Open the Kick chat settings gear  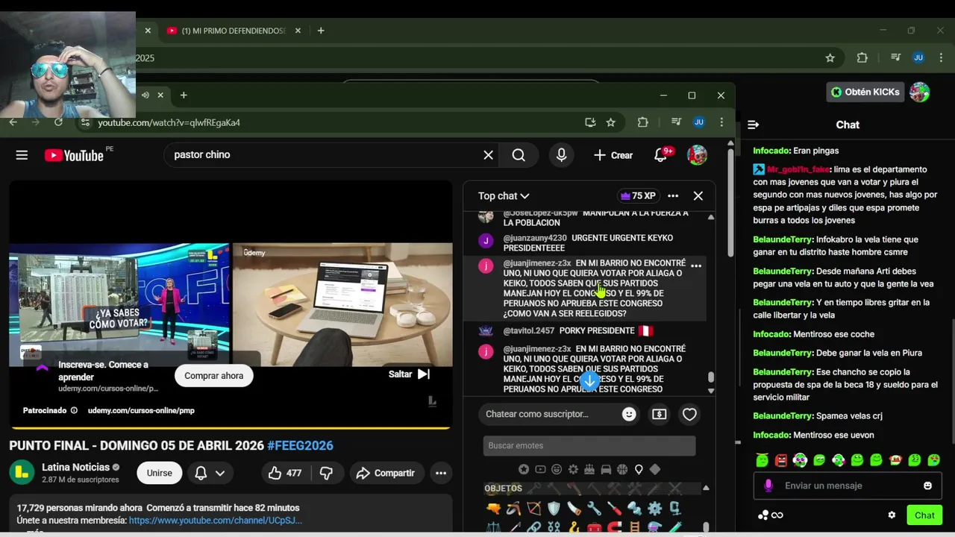pyautogui.click(x=892, y=515)
